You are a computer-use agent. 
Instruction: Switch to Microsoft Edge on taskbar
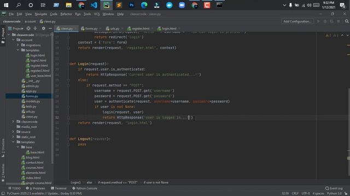point(144,5)
